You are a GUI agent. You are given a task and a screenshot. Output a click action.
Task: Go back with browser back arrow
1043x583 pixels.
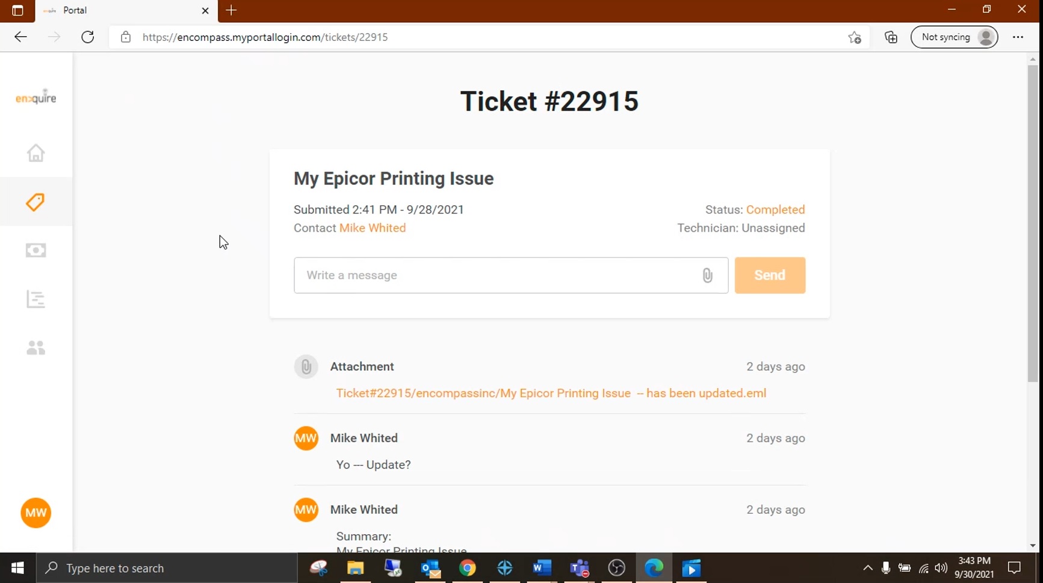coord(20,37)
